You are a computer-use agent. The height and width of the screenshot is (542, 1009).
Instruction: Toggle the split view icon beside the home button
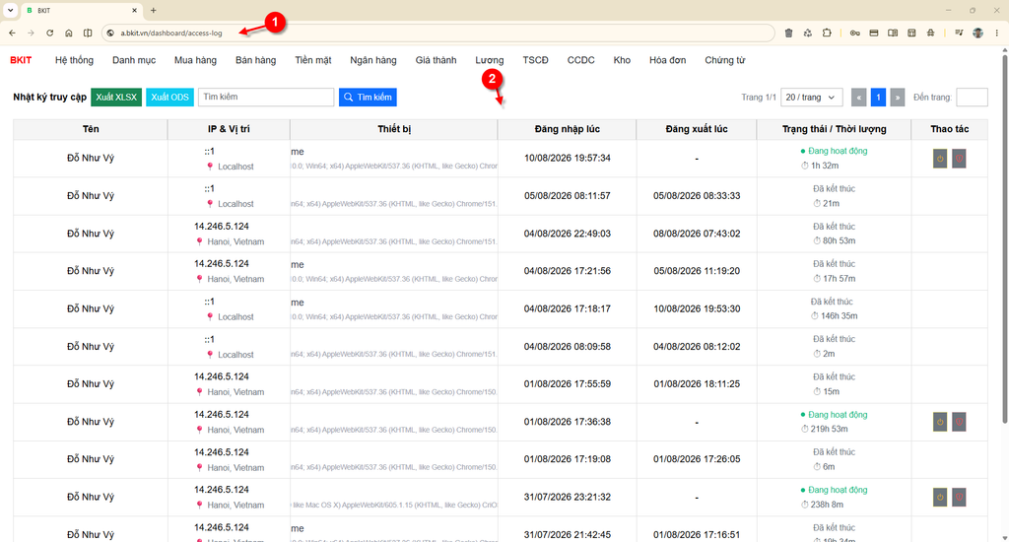pyautogui.click(x=88, y=33)
